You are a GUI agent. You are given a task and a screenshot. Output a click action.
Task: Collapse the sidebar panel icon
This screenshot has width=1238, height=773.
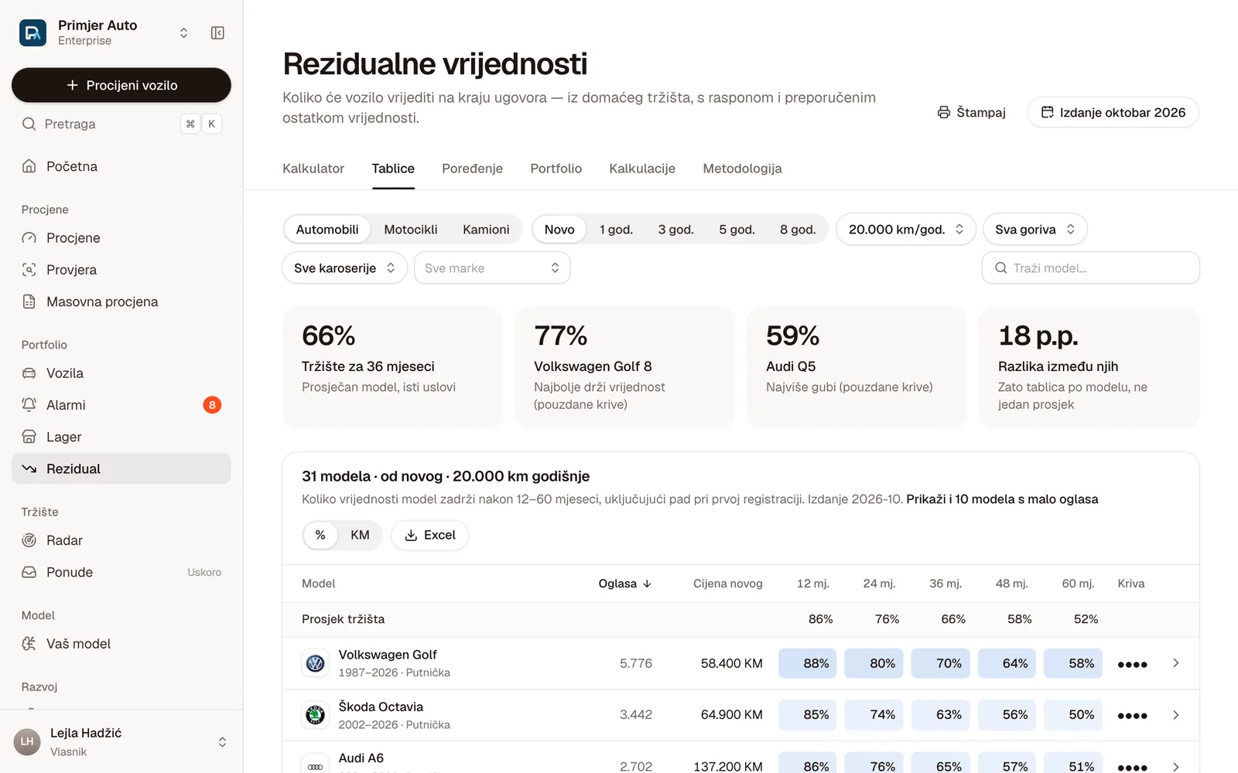coord(217,32)
